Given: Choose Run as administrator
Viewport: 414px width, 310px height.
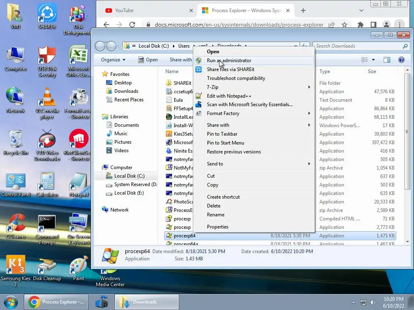Looking at the screenshot, I should 253,61.
